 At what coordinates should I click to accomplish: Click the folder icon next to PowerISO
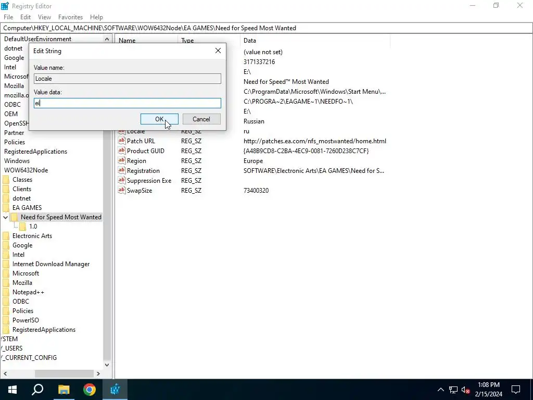(x=6, y=320)
